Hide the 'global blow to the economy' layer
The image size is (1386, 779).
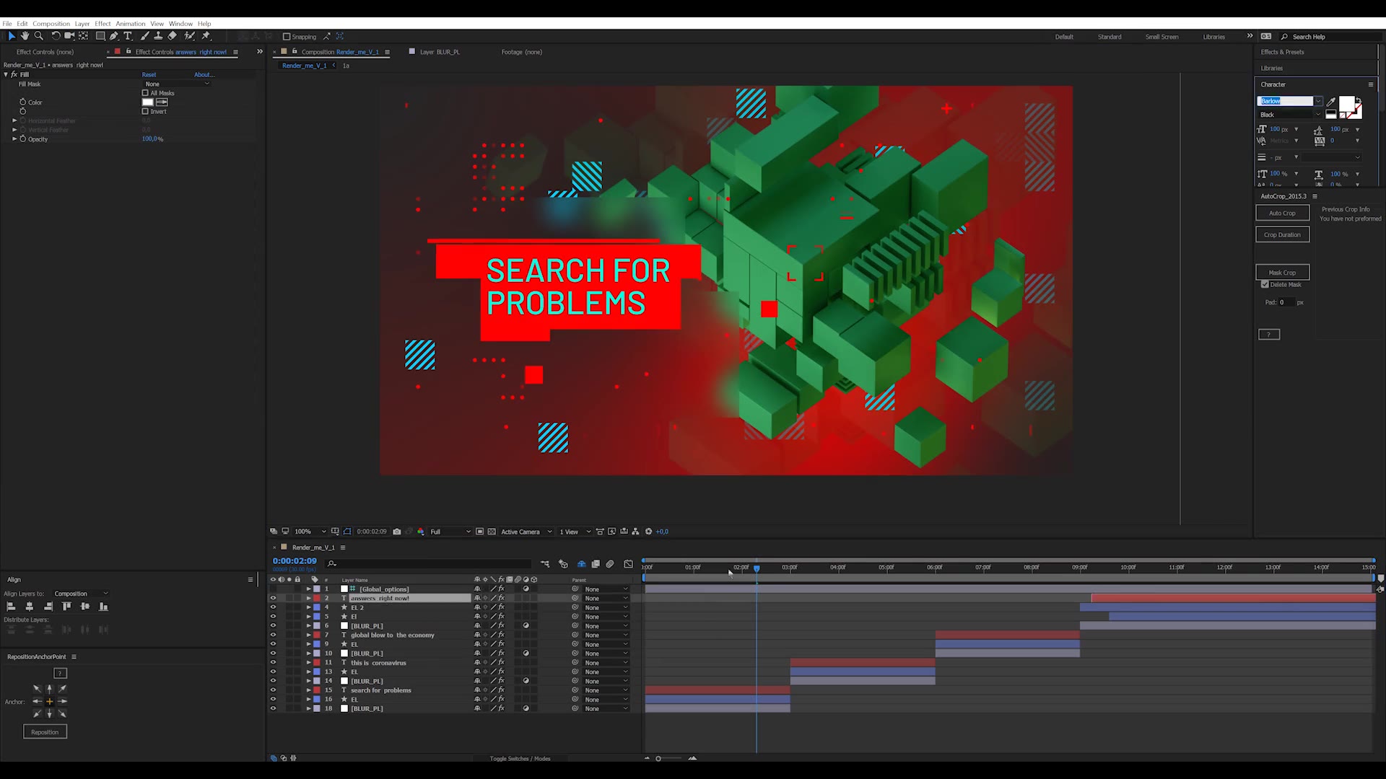273,635
